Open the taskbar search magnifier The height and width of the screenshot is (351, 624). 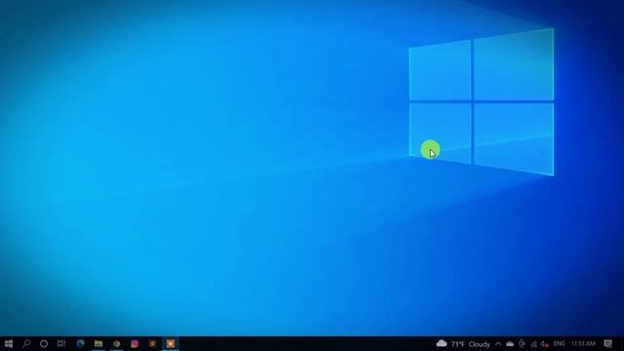click(26, 343)
